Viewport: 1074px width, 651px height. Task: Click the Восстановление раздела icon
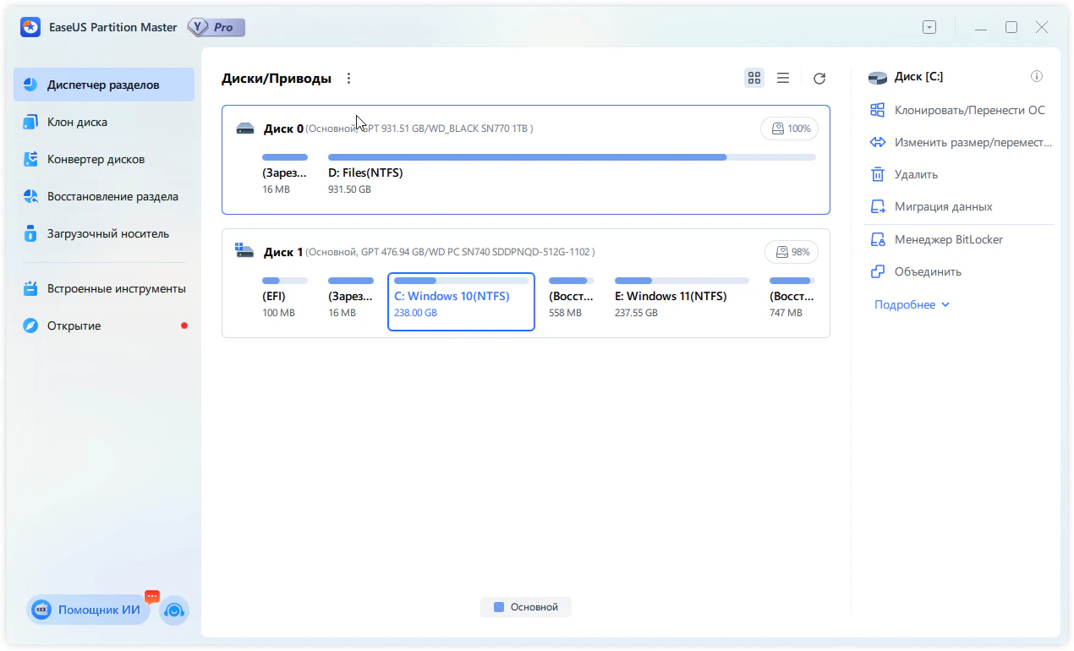(x=31, y=197)
